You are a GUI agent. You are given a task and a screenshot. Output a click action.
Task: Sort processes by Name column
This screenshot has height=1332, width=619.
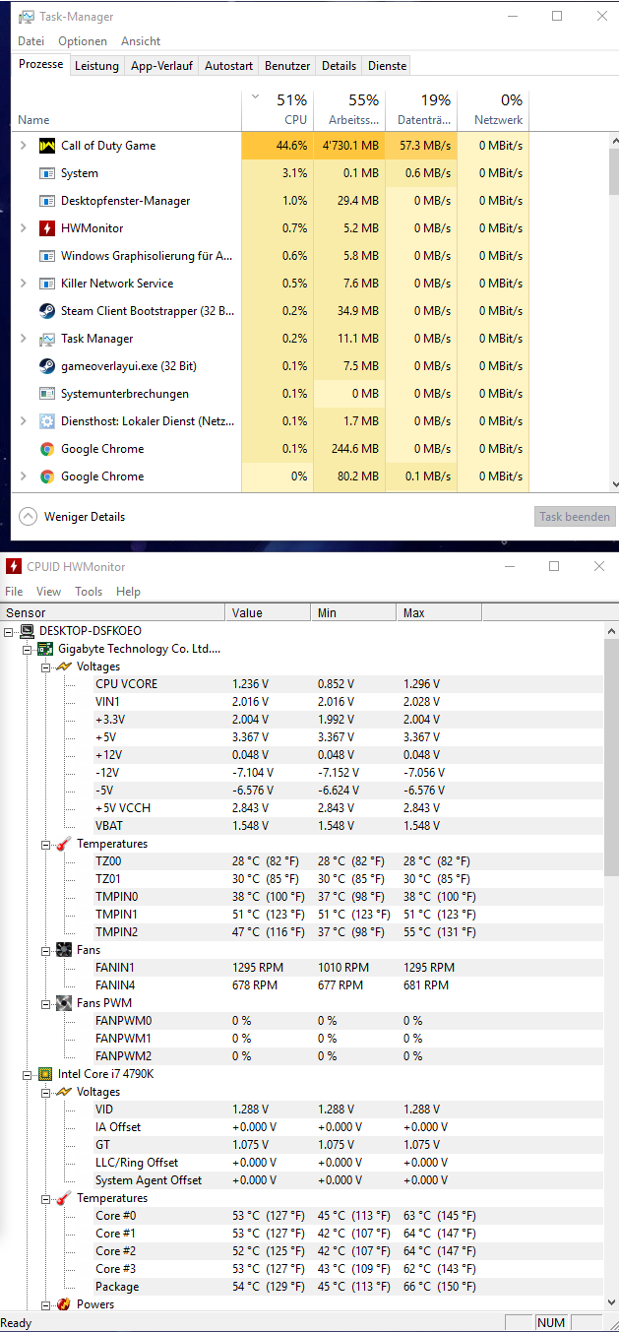click(126, 109)
